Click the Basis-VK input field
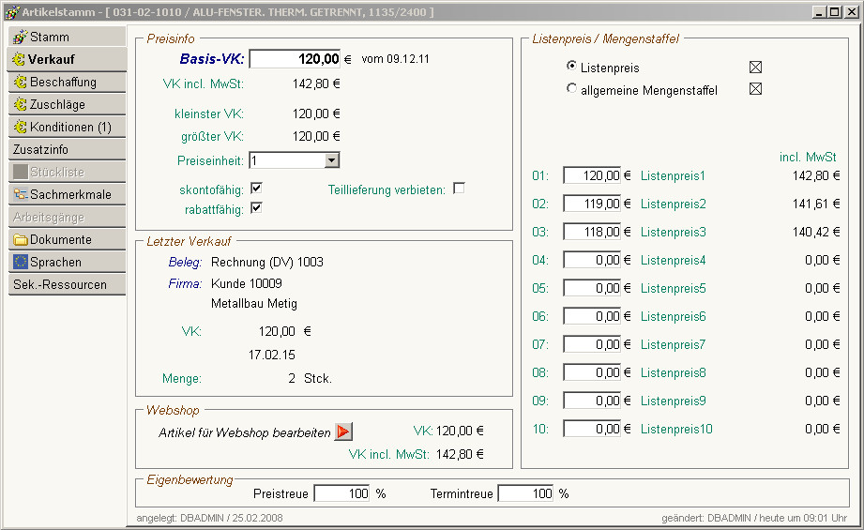 (x=295, y=59)
